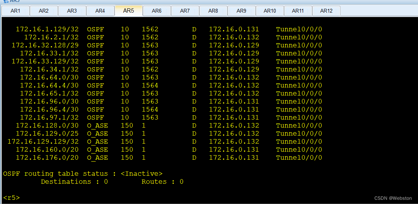
Task: Click OSPF protocol in 172.16.97.1/32 row
Action: [95, 117]
